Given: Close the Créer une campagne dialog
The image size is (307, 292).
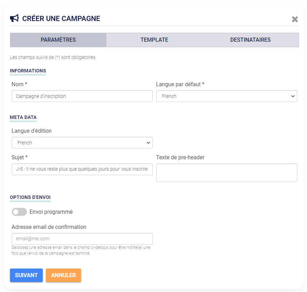Looking at the screenshot, I should pyautogui.click(x=295, y=19).
